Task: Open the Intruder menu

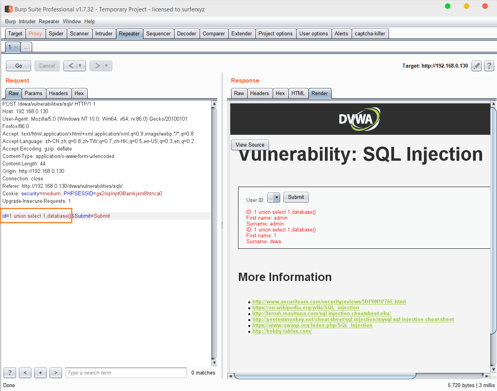Action: (x=27, y=21)
